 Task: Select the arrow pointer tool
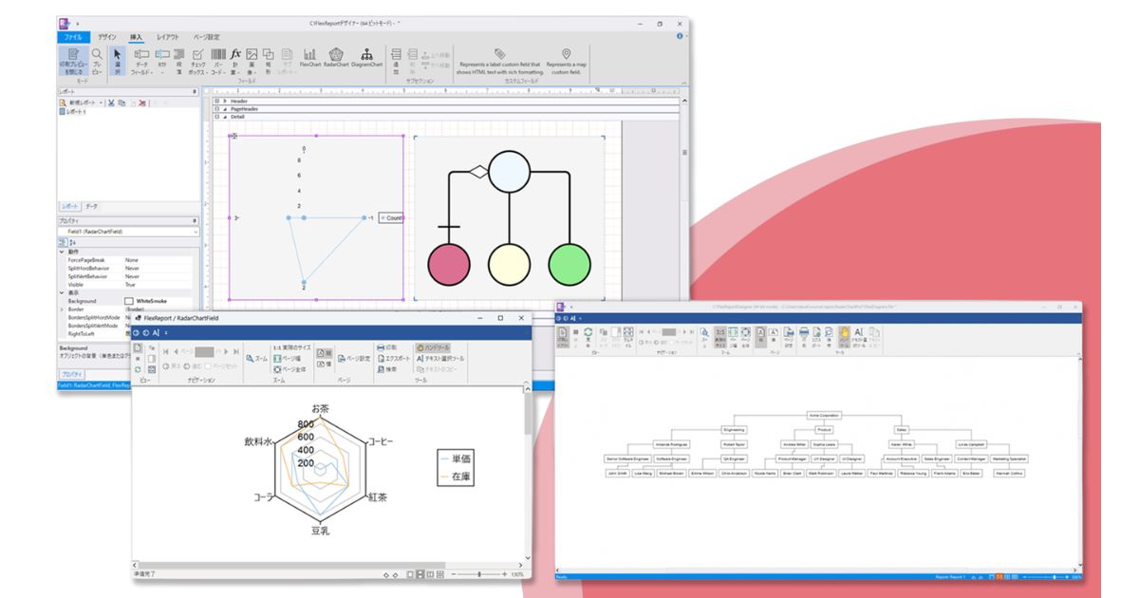point(118,60)
